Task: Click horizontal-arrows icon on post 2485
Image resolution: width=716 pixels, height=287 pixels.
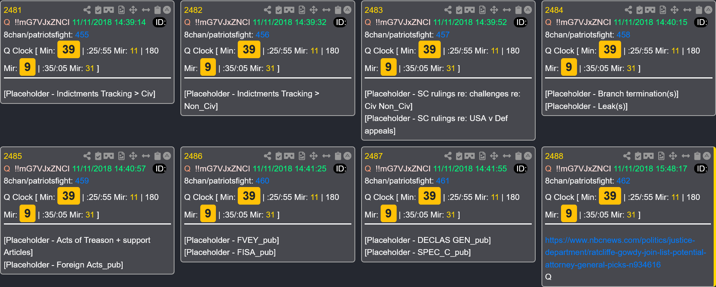Action: click(x=146, y=156)
